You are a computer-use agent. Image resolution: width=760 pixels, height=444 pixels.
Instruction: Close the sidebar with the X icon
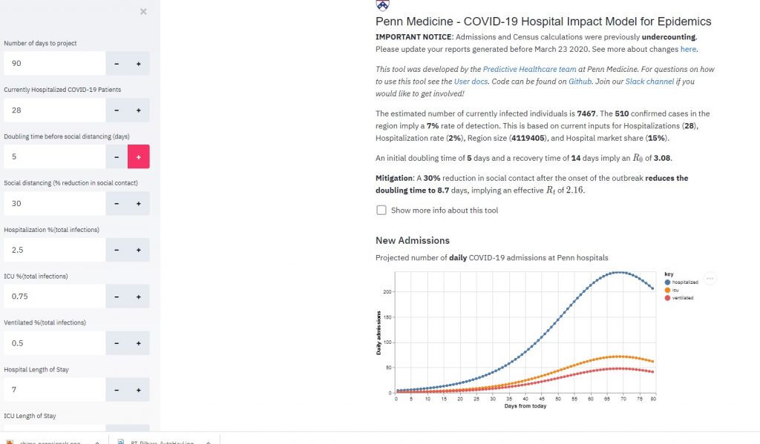(x=143, y=11)
